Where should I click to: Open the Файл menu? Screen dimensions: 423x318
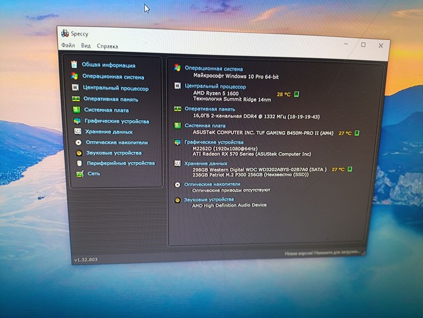tap(68, 45)
